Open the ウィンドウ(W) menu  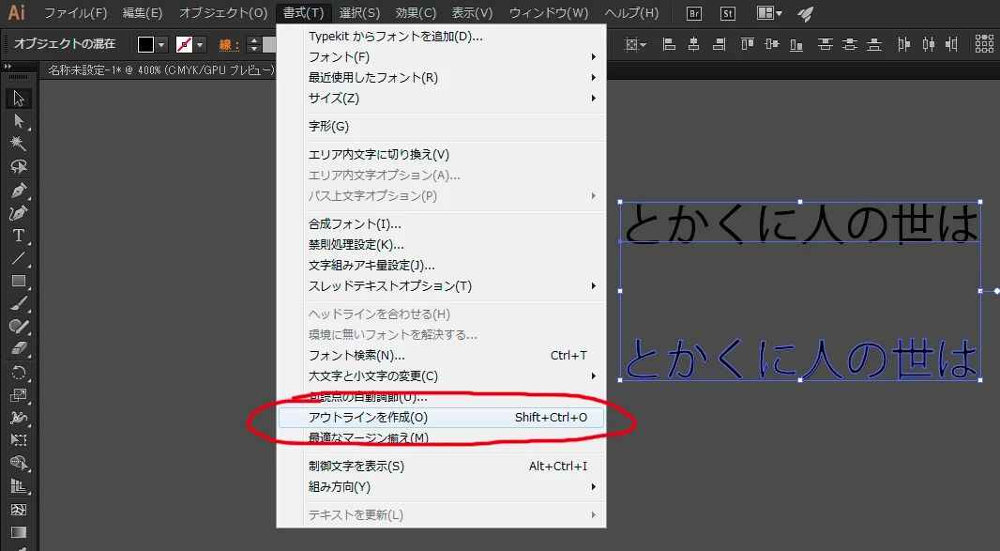click(549, 13)
